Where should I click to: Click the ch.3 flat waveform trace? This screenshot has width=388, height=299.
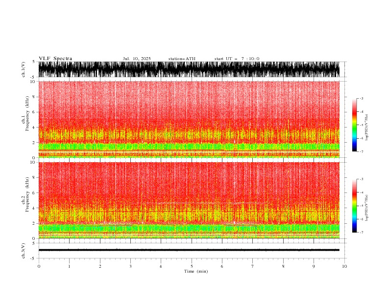(189, 250)
